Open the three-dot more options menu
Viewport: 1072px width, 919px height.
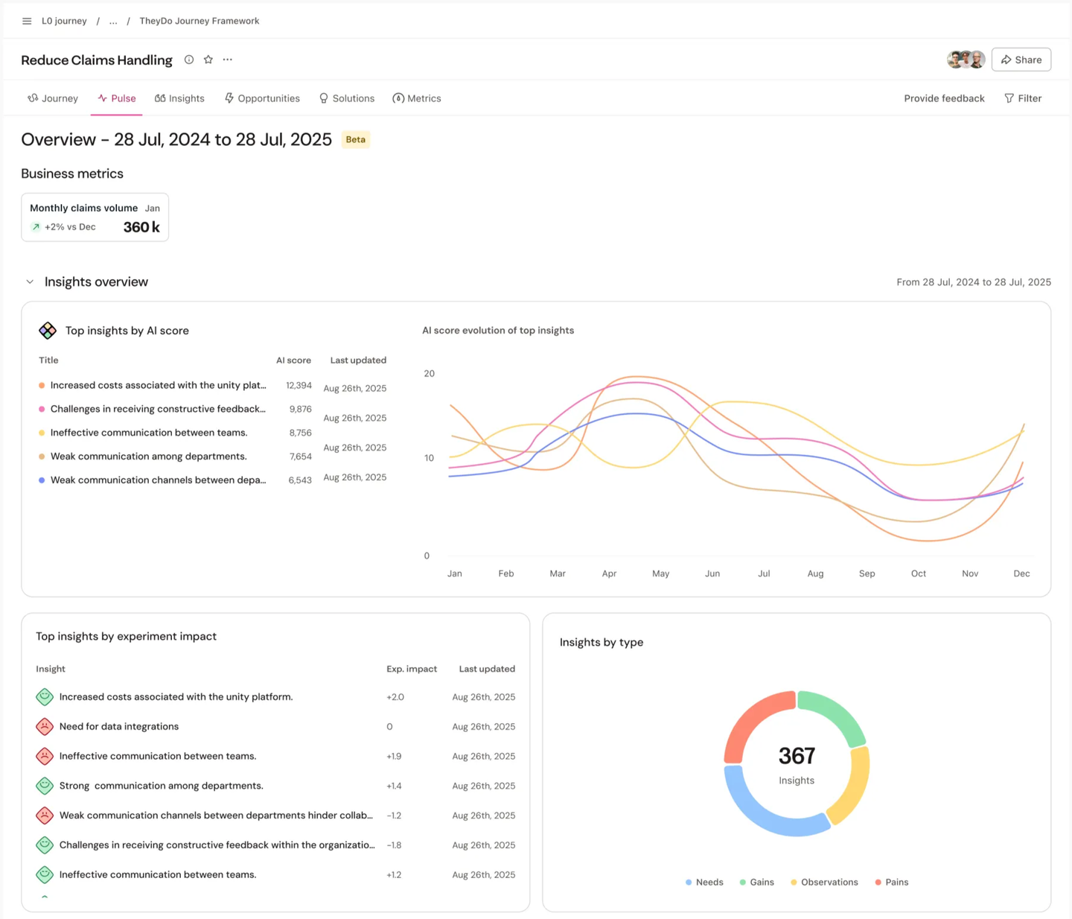228,60
